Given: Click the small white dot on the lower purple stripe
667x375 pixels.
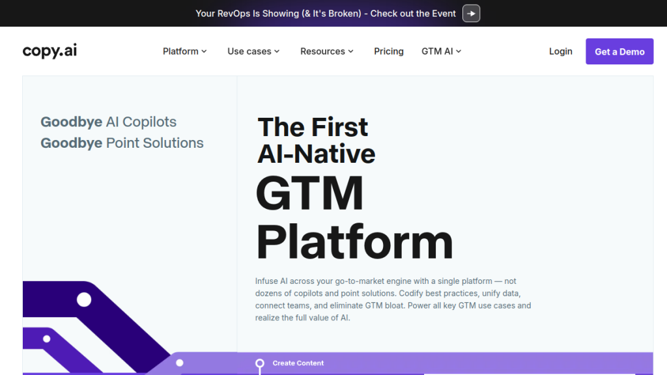Looking at the screenshot, I should tap(47, 339).
